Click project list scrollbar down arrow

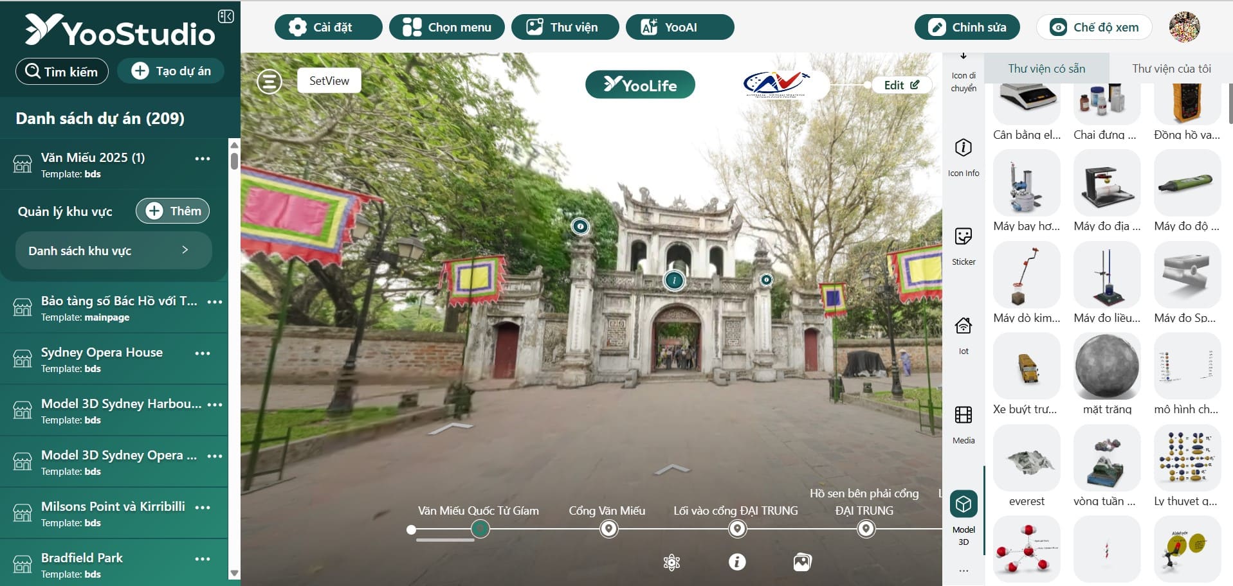[234, 573]
